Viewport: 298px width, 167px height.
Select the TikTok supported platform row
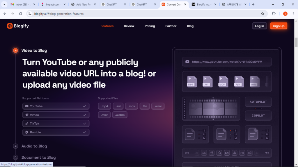[56, 124]
